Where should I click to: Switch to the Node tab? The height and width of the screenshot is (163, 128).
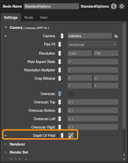[29, 17]
